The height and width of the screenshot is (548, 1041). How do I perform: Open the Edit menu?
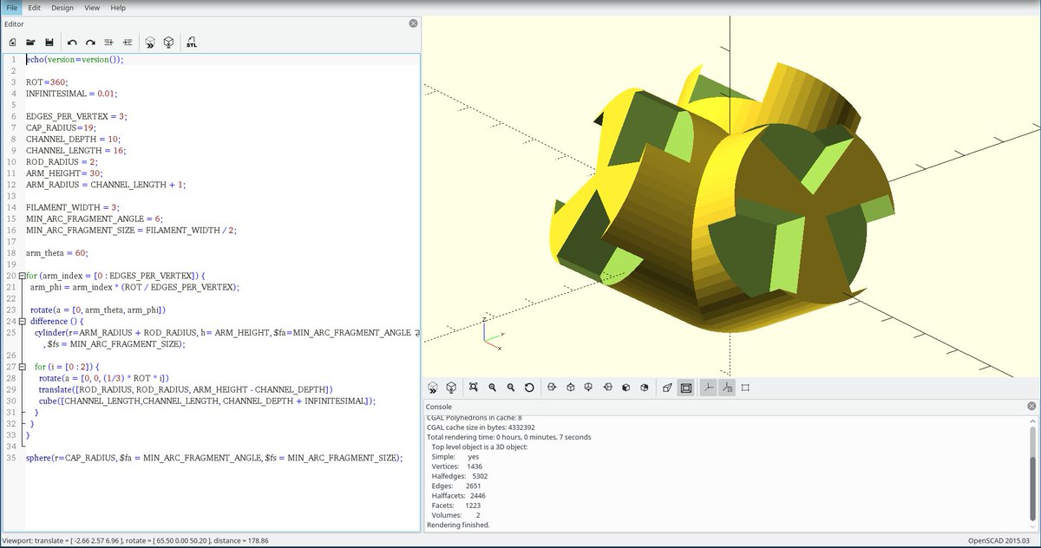[34, 8]
